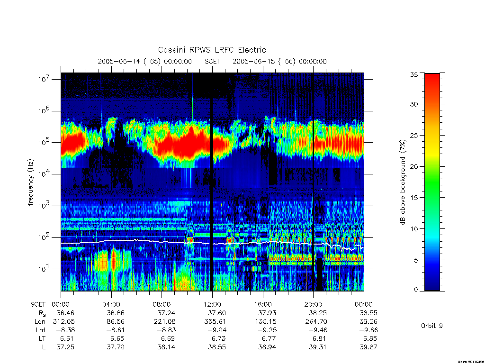Click the 10^7 frequency tick label
The width and height of the screenshot is (485, 364).
tap(45, 79)
